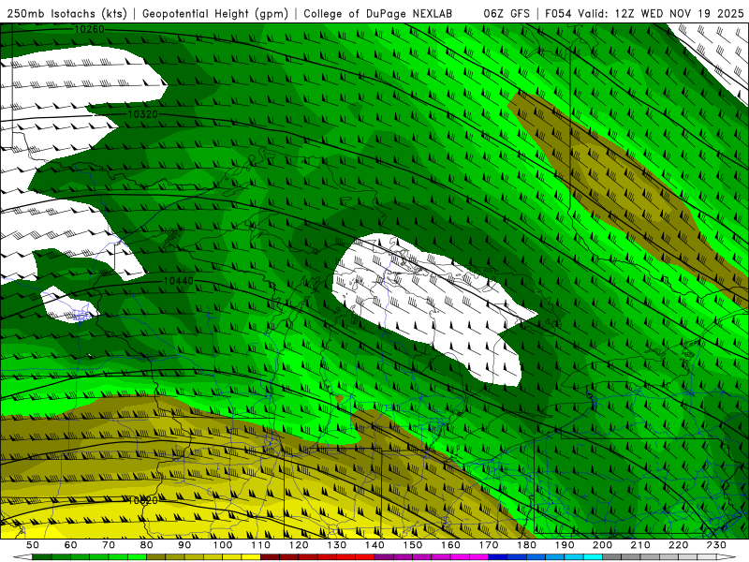Screen dimensions: 749x562
Task: Click the 210 value on the color scale
Action: point(640,545)
